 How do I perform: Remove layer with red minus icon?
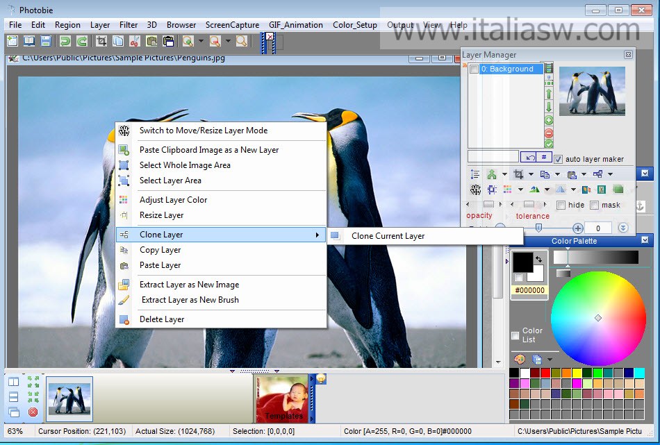549,133
